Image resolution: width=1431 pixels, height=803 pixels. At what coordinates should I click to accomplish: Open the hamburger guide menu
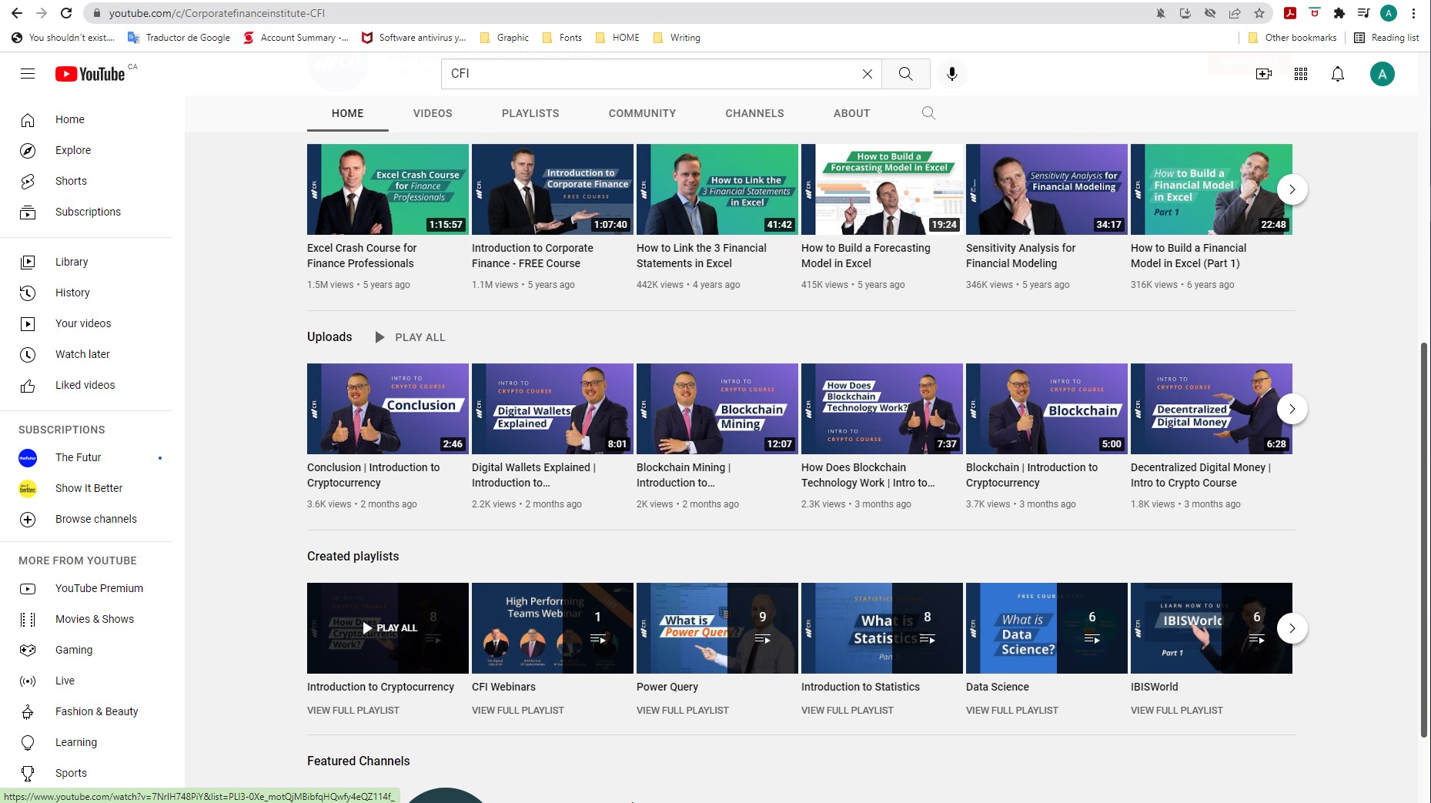point(28,74)
